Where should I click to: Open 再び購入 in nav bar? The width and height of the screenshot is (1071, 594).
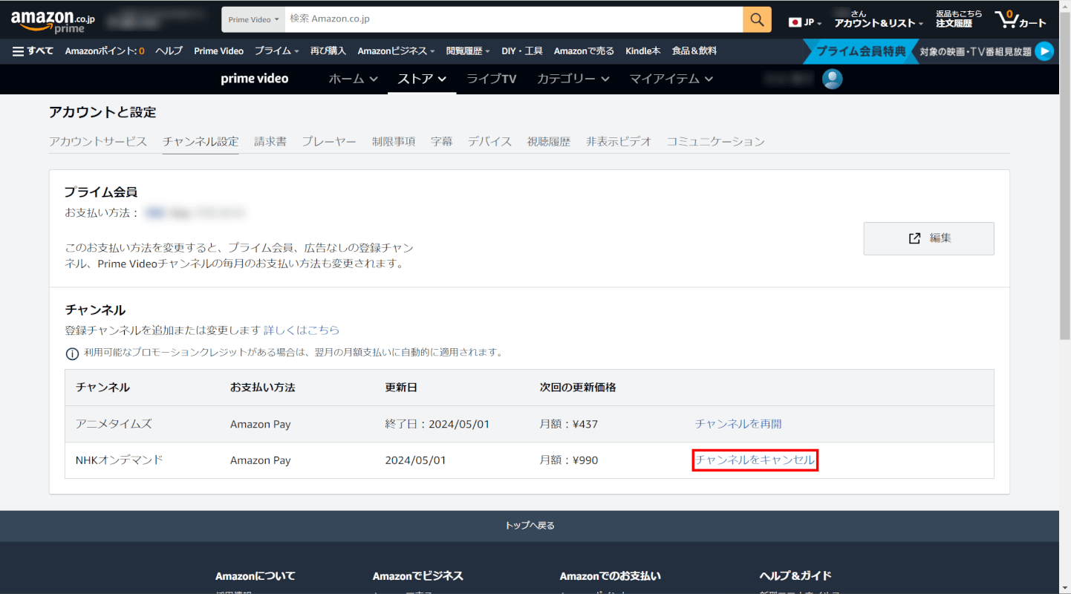[x=328, y=51]
